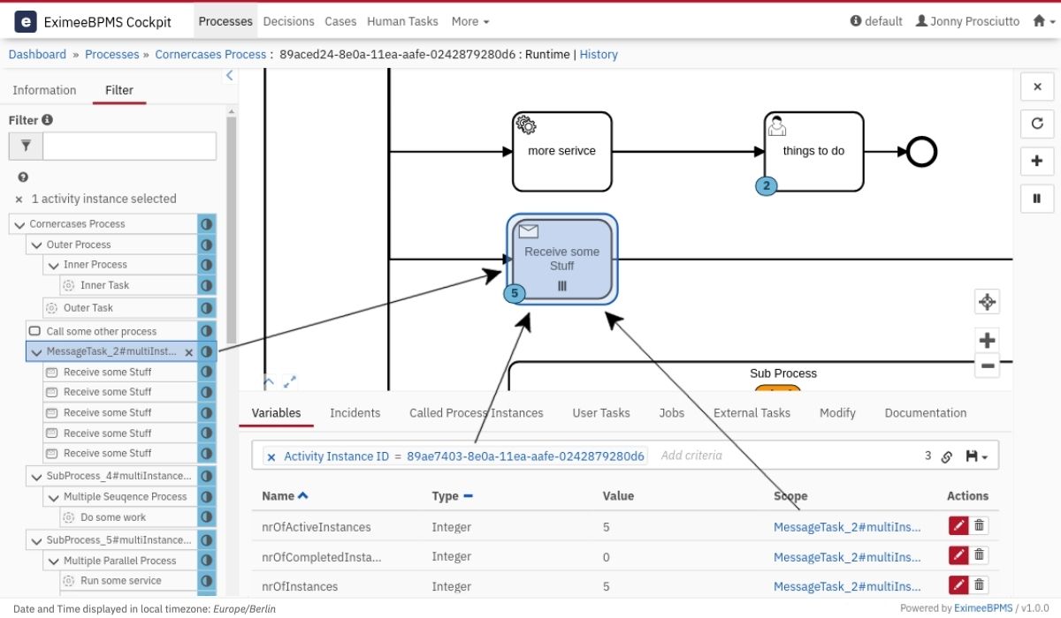Collapse the SubProcess_5#multiInstance node
The image size is (1061, 618).
coord(36,540)
